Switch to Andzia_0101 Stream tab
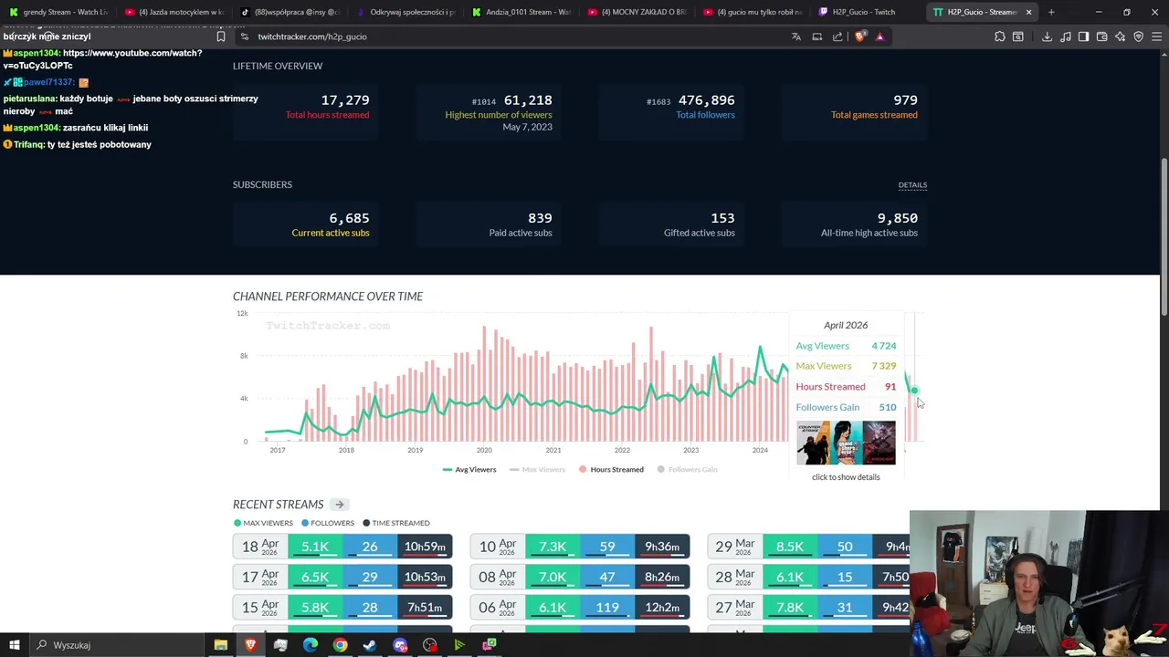The height and width of the screenshot is (657, 1169). 521,12
